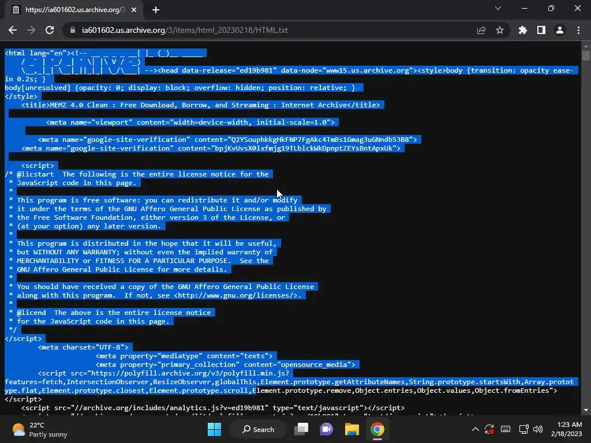Click the 'meta charset="UTF-8"' line

83,347
